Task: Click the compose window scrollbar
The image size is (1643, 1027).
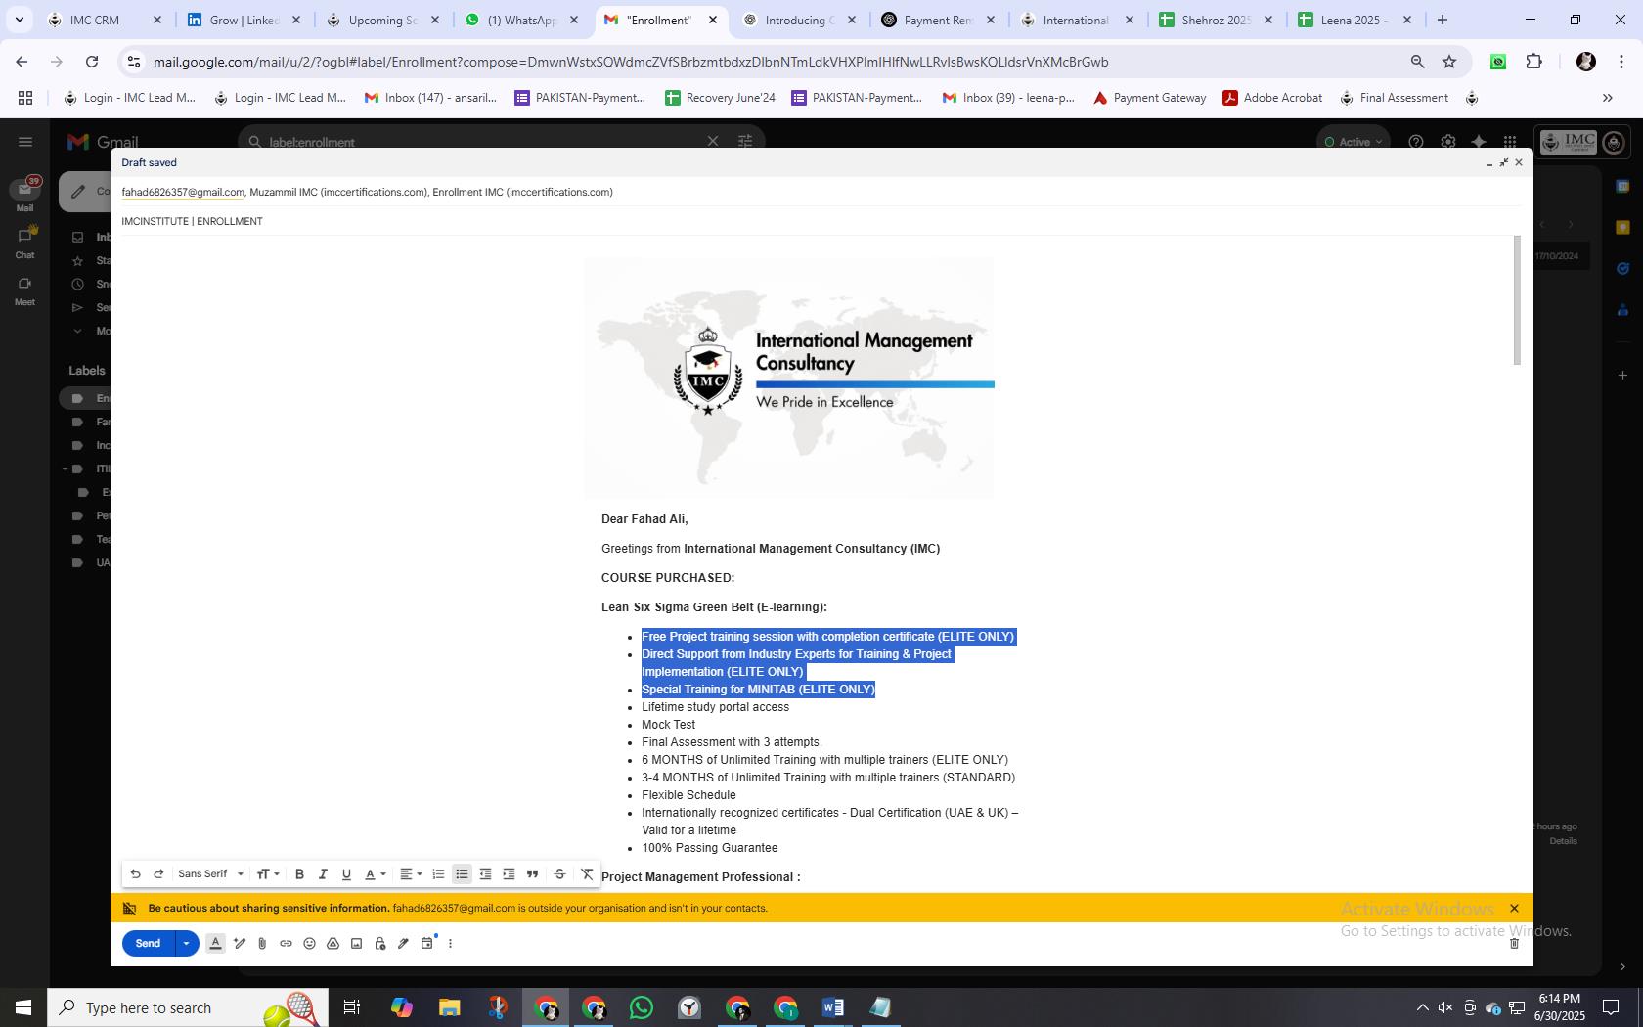Action: 1517,301
